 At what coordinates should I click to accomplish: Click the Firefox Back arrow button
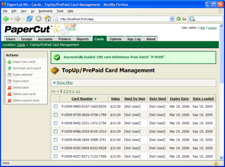click(x=6, y=19)
